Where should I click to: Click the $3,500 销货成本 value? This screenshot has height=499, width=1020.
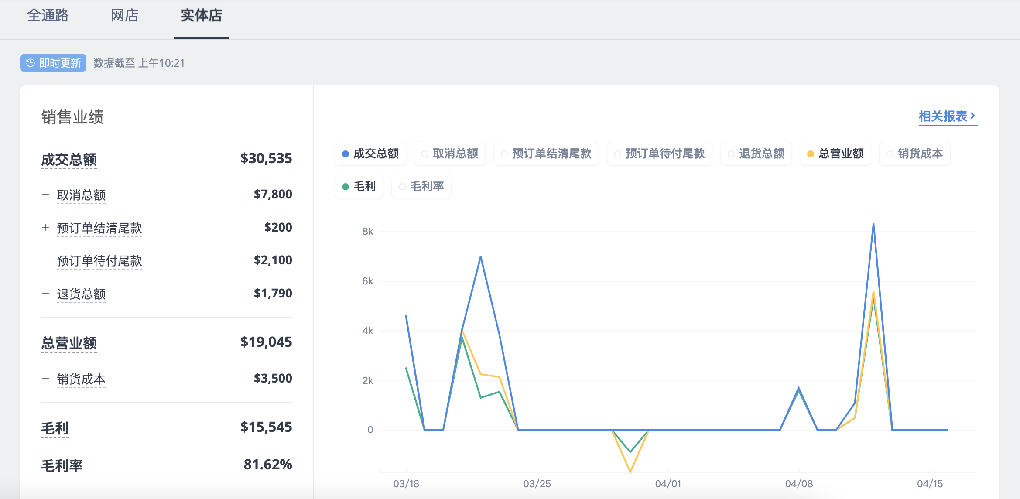[273, 378]
